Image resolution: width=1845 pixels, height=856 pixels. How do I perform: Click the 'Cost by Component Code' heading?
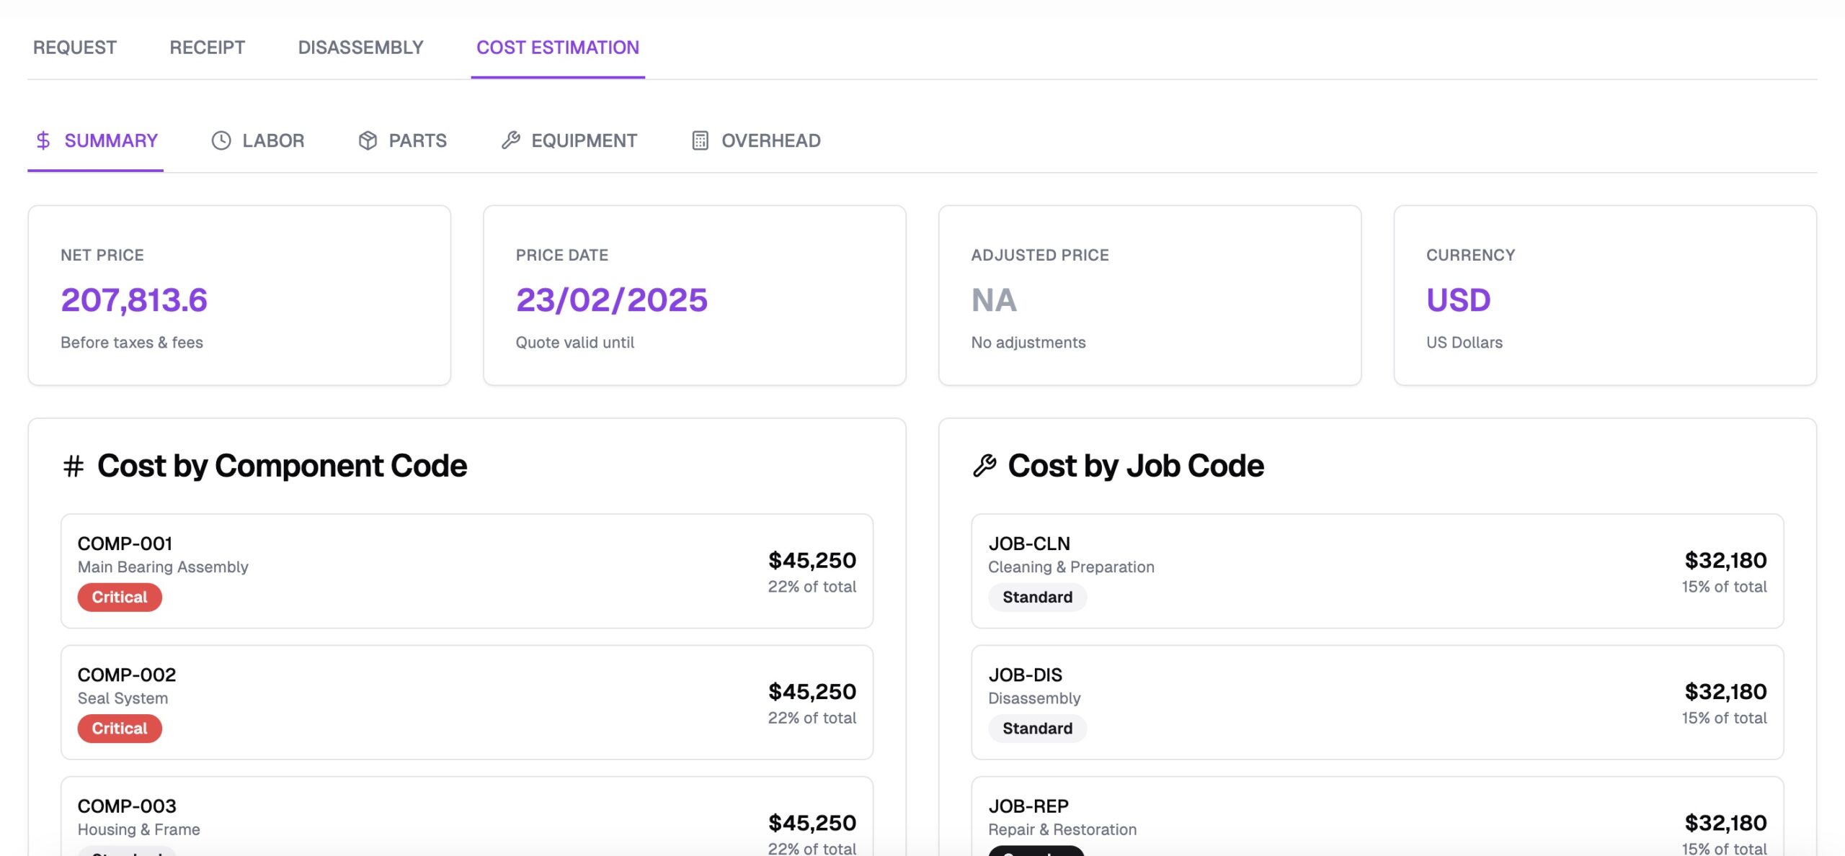click(x=282, y=466)
